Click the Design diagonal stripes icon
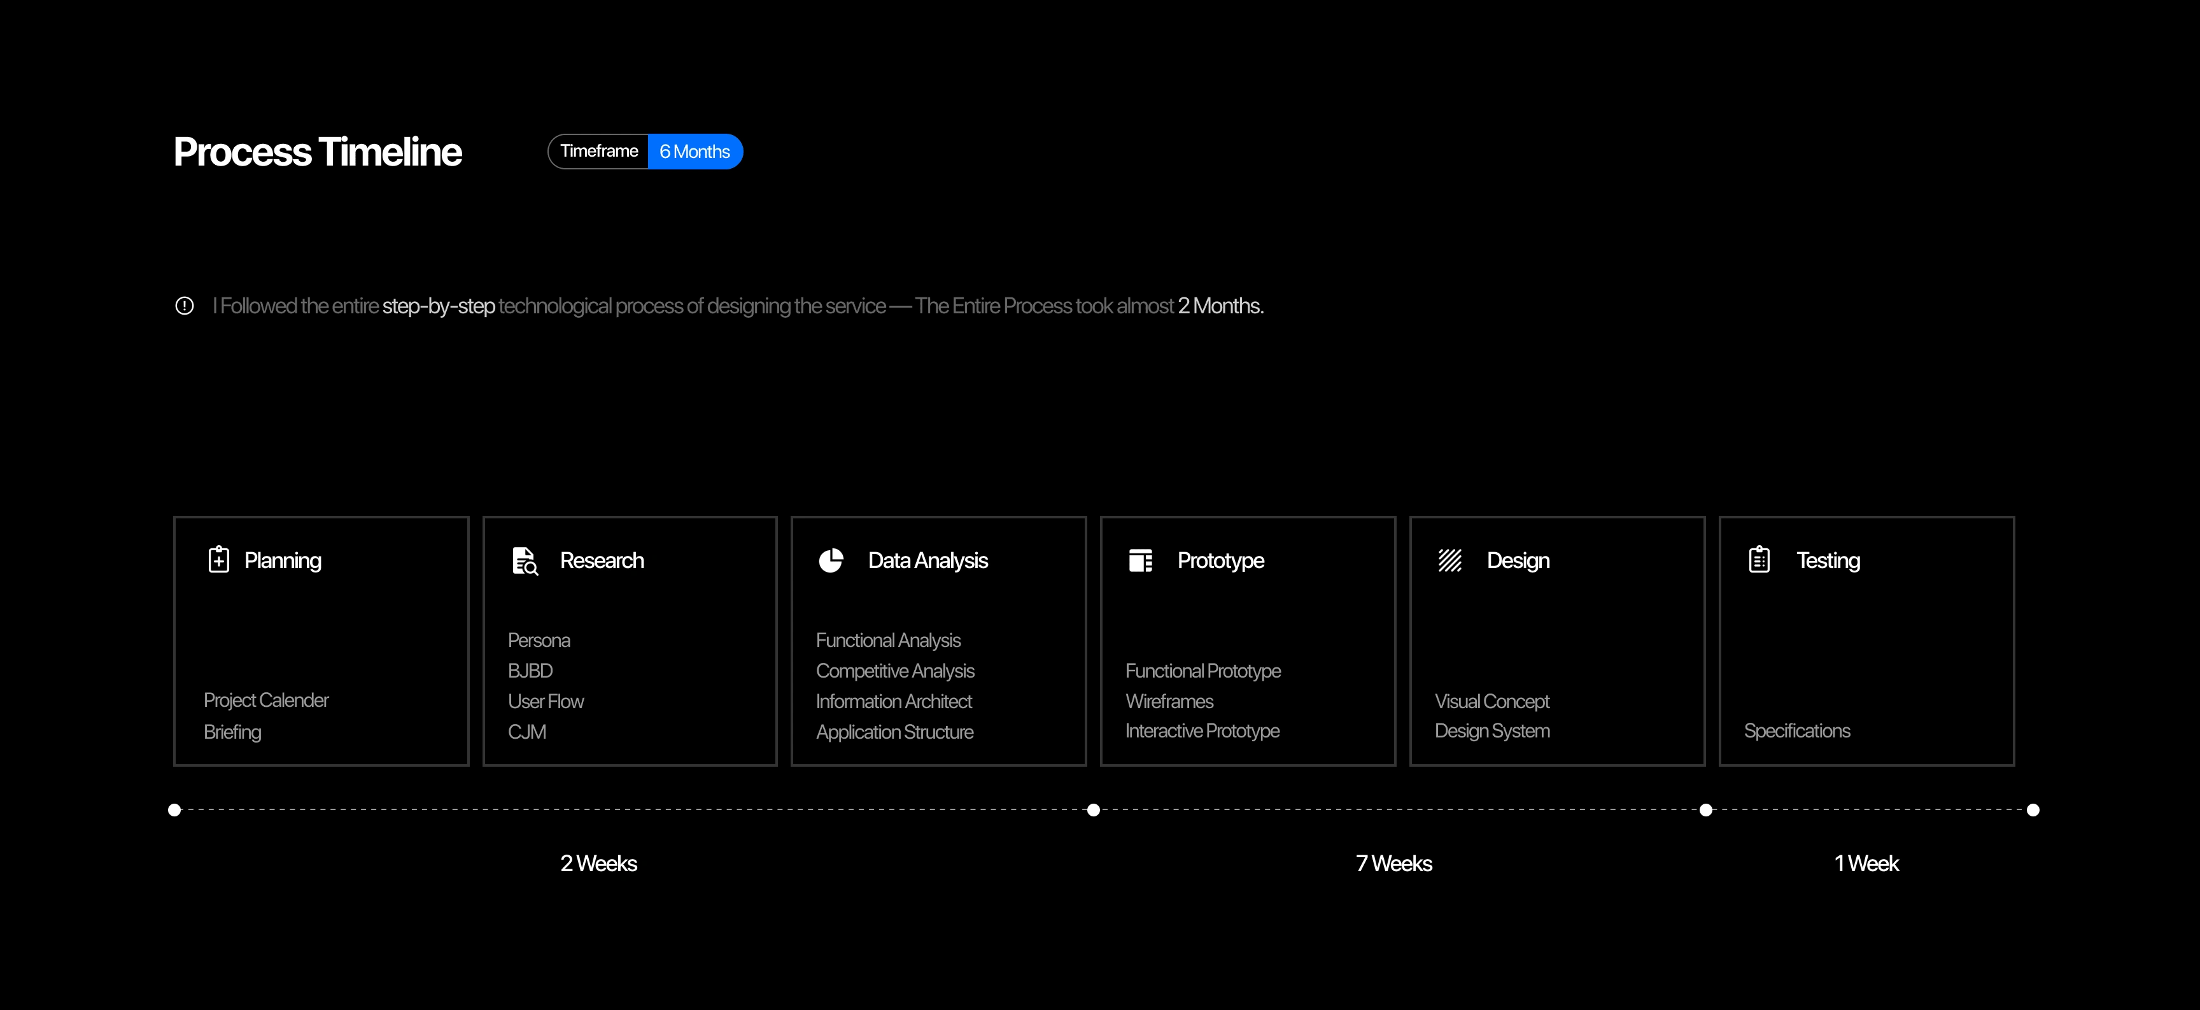The height and width of the screenshot is (1010, 2200). tap(1449, 560)
